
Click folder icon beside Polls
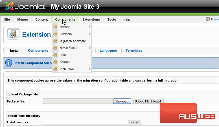click(55, 55)
